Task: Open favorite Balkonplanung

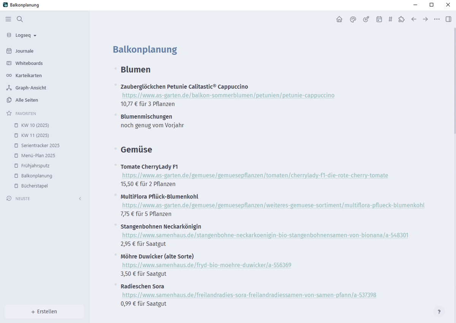Action: [36, 176]
